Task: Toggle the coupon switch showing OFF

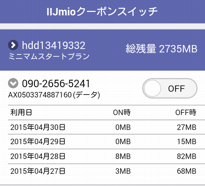Action: 170,88
